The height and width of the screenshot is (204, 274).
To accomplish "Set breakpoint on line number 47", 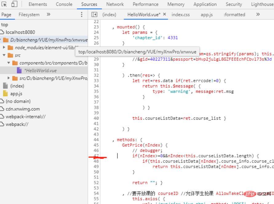I will pos(96,156).
